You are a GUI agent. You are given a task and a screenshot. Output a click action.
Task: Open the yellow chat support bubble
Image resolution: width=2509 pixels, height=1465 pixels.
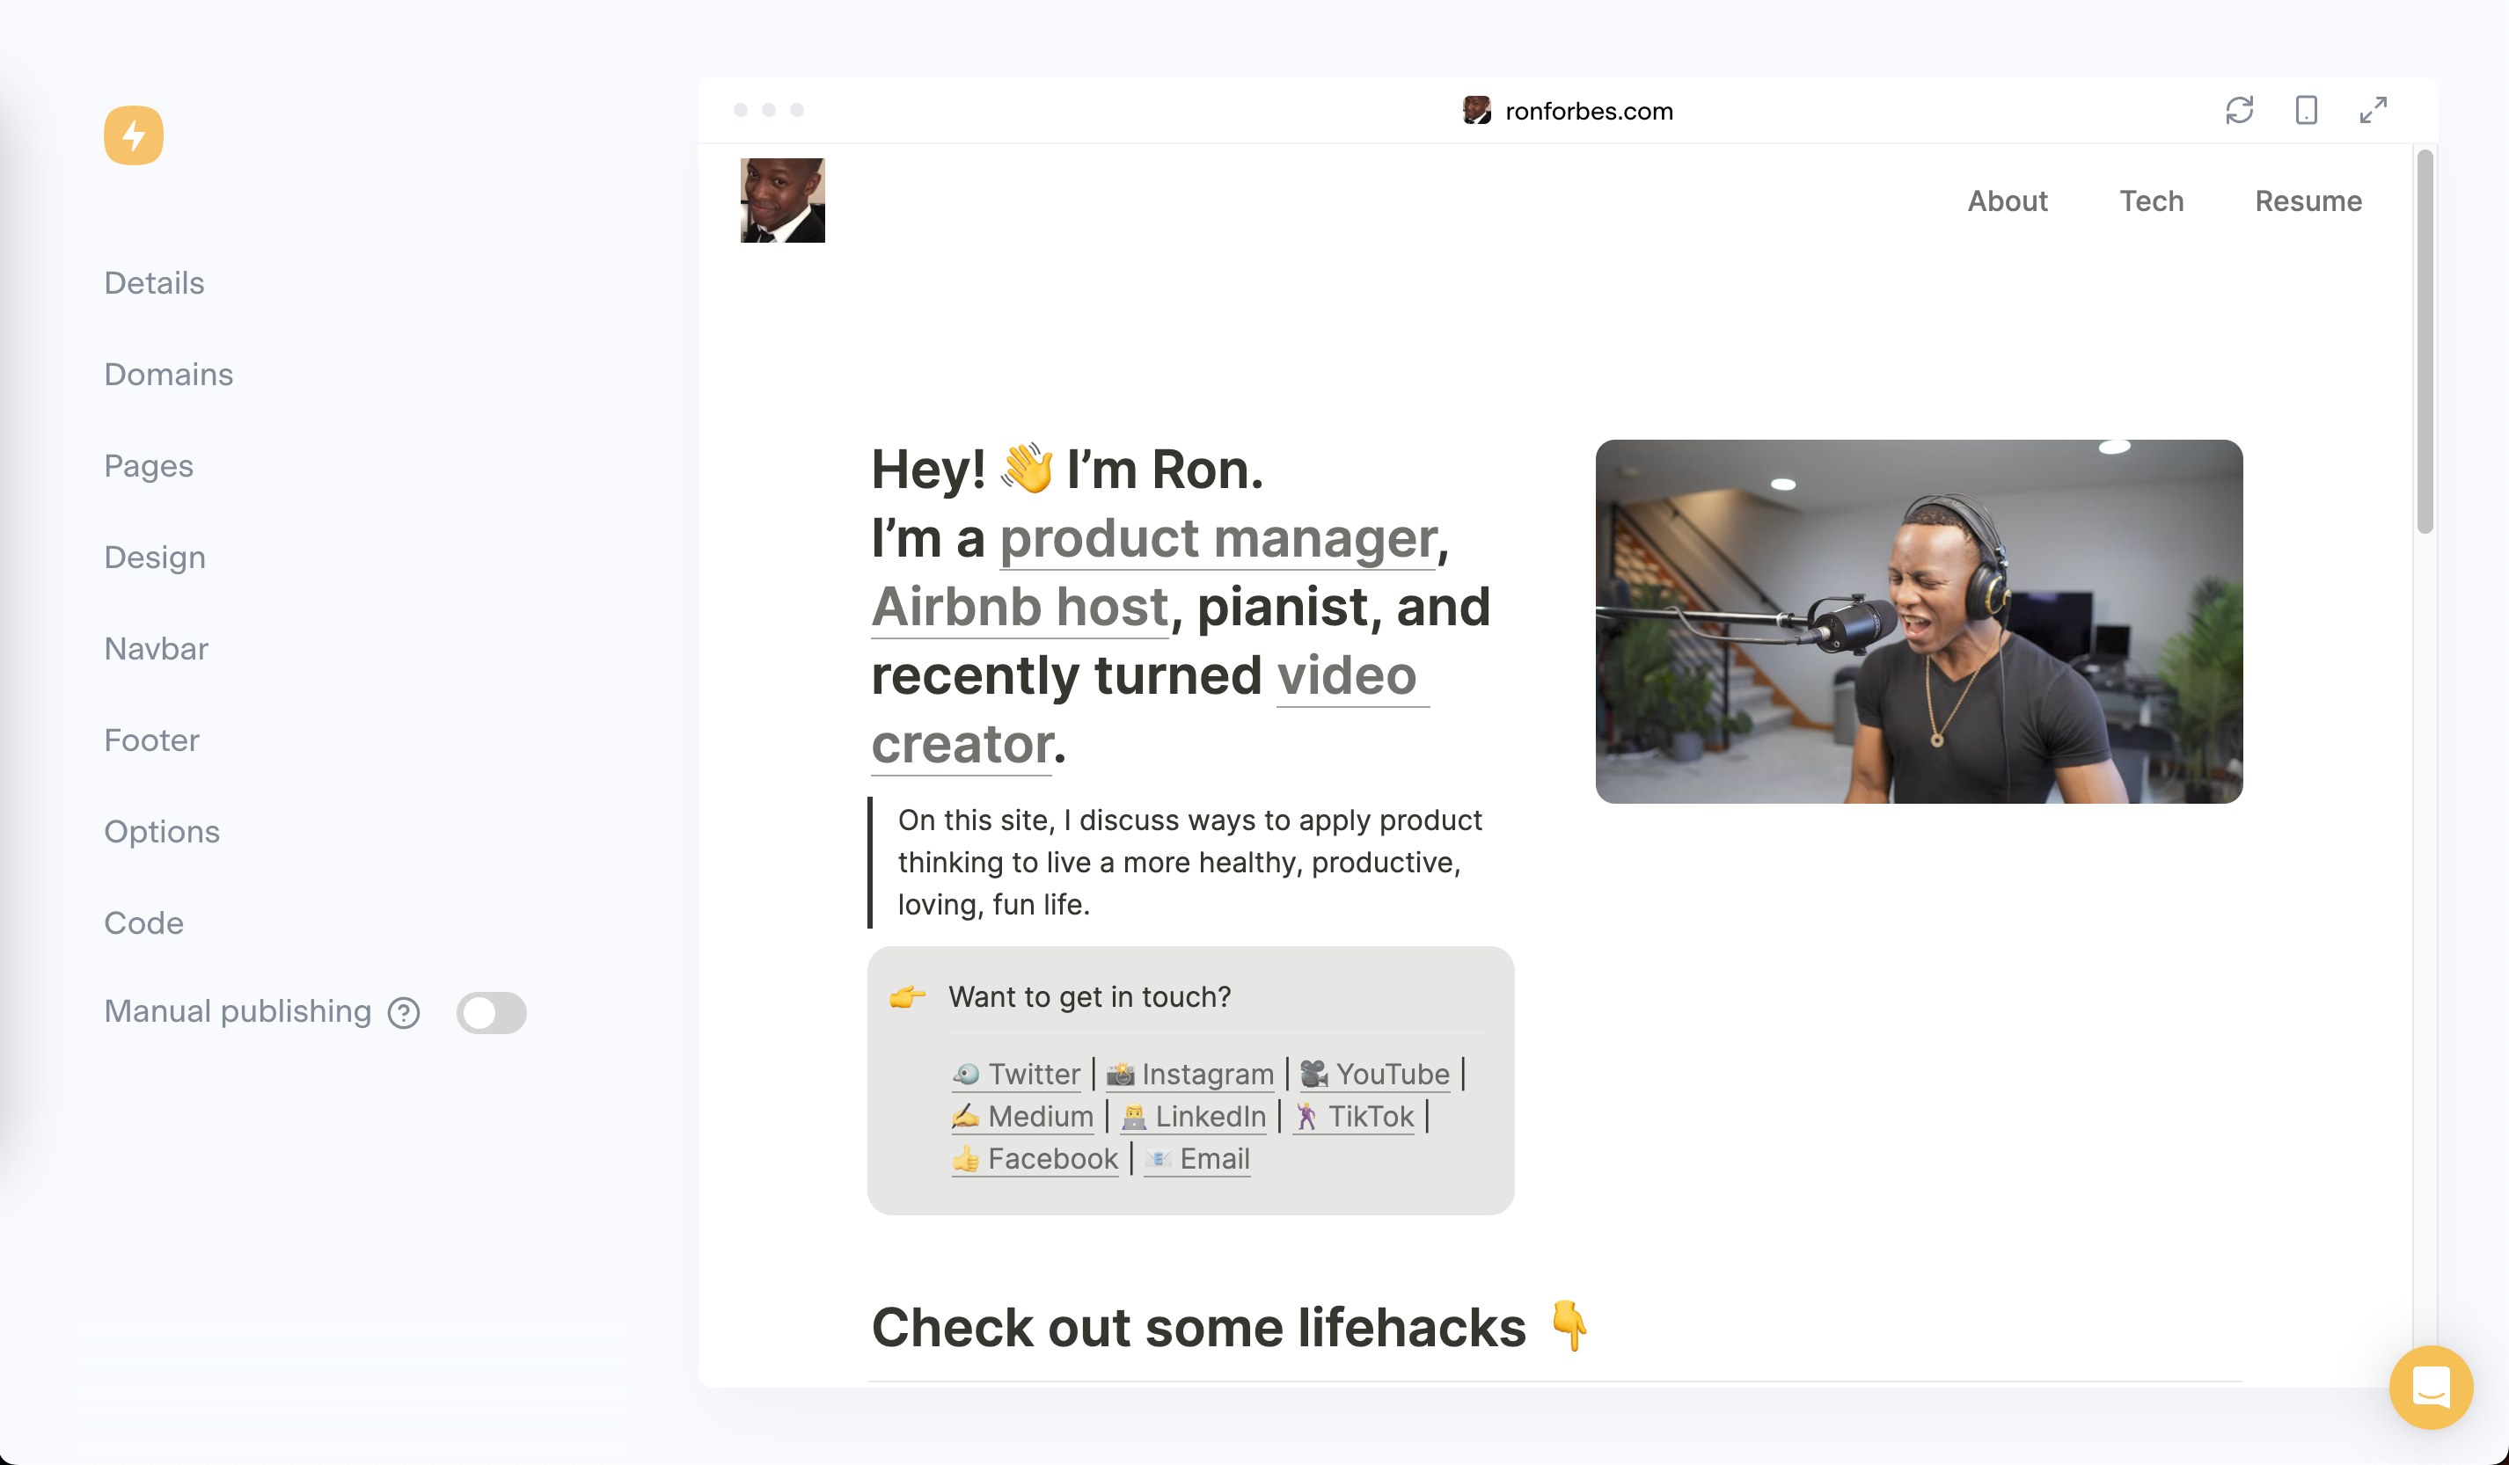click(2431, 1387)
